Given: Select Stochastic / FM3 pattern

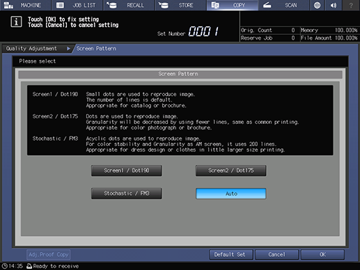Looking at the screenshot, I should click(x=127, y=193).
